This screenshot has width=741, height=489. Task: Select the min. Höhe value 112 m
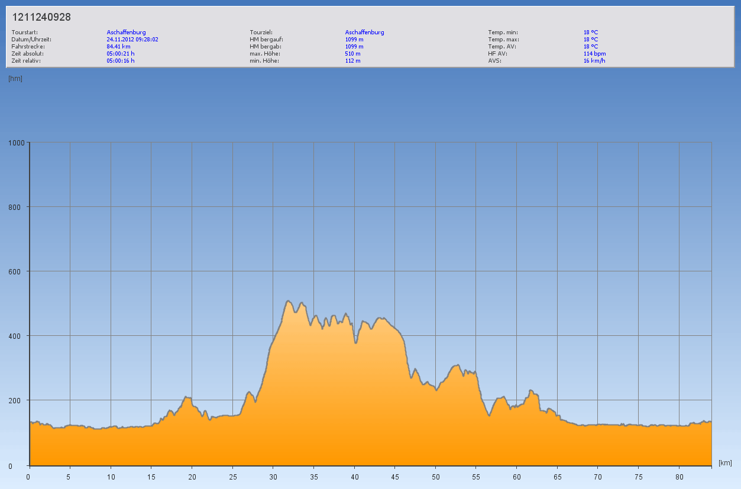click(x=353, y=60)
